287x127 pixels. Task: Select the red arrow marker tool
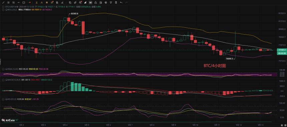click(29, 3)
